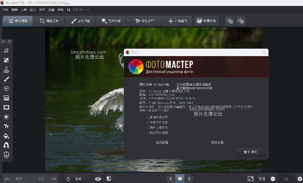This screenshot has height=183, width=303.
Task: Toggle fit-to-screen view mode
Action: pyautogui.click(x=251, y=179)
